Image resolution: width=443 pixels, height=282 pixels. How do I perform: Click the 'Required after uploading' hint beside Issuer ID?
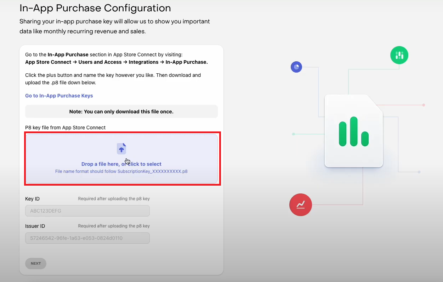click(x=114, y=226)
